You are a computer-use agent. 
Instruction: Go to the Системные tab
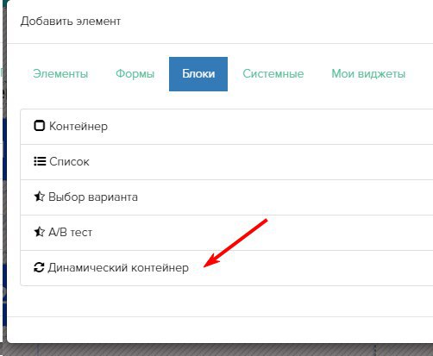coord(273,74)
